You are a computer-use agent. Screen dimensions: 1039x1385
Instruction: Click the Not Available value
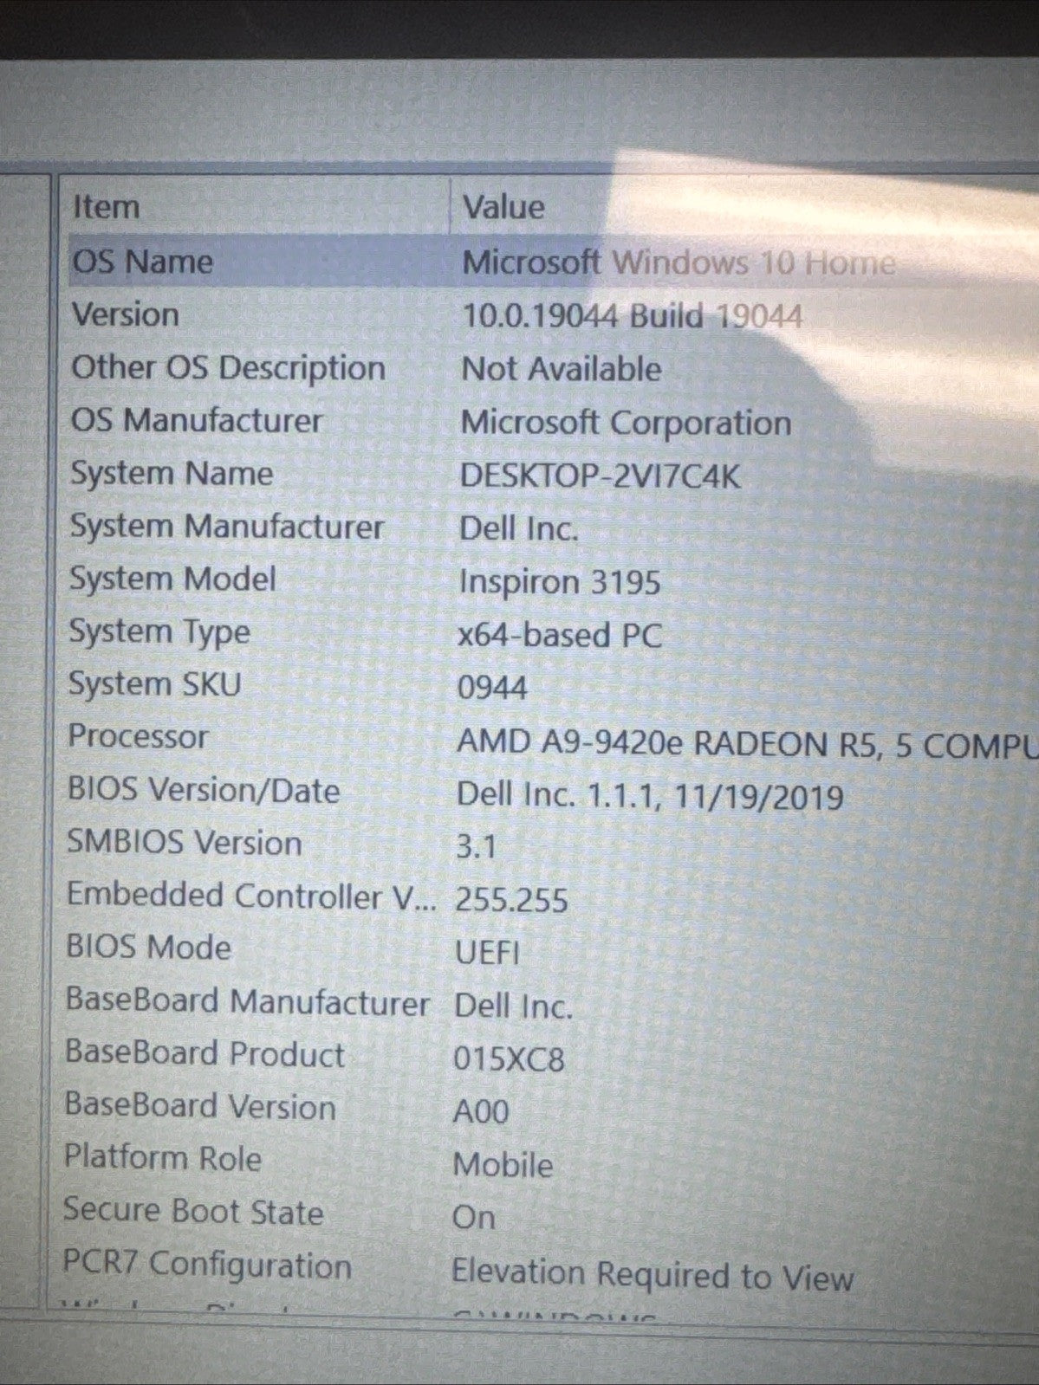coord(561,369)
